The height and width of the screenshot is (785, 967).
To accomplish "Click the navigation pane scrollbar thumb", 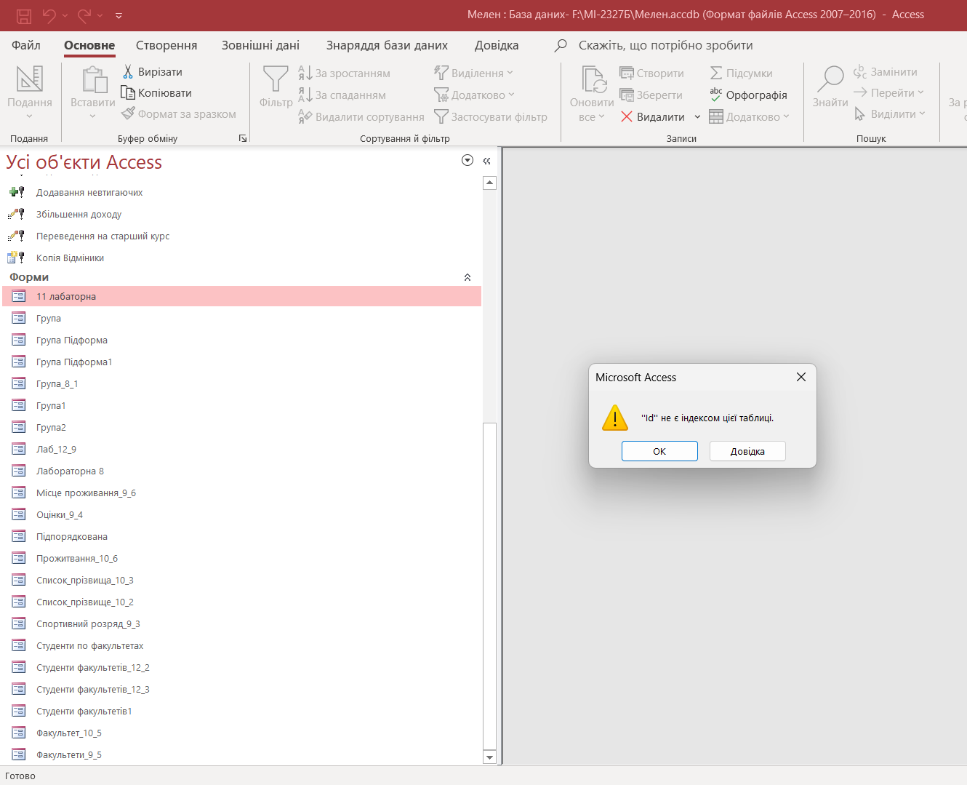I will 489,586.
